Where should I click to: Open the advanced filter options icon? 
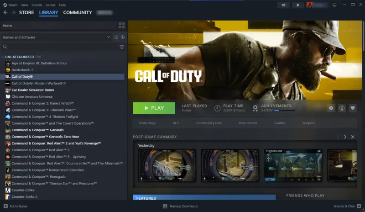122,47
